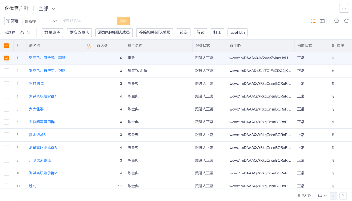Open the 离职继承6 group link
This screenshot has width=352, height=201.
[x=37, y=135]
